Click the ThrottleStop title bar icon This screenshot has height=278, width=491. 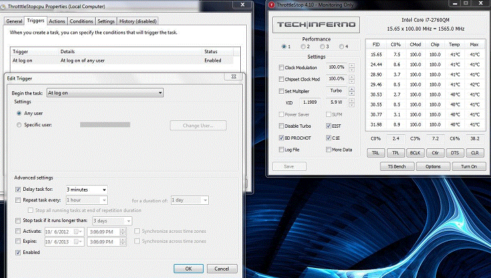click(271, 5)
